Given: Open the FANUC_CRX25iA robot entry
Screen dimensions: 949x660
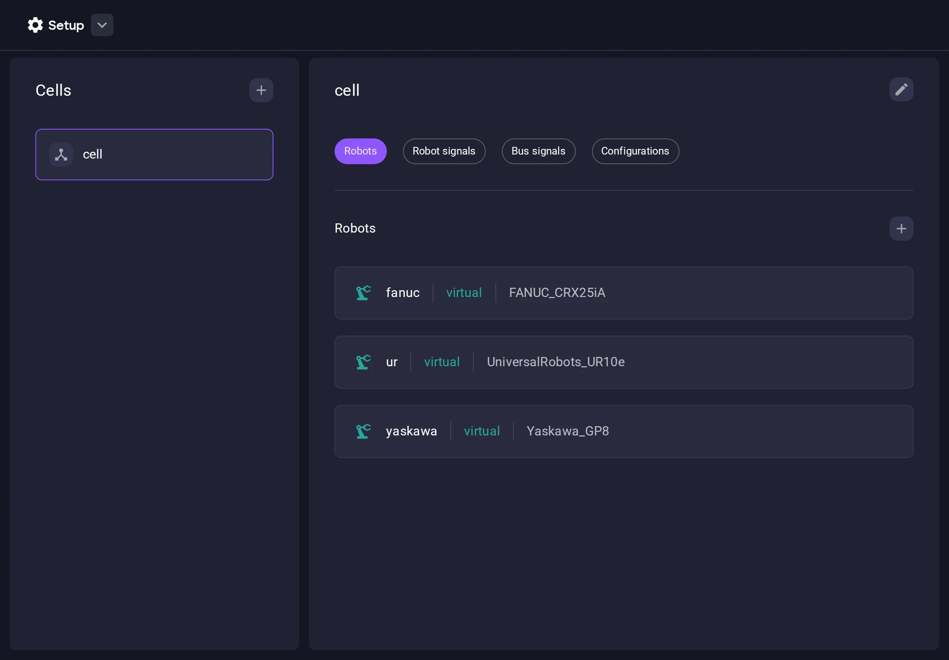Looking at the screenshot, I should [x=557, y=292].
